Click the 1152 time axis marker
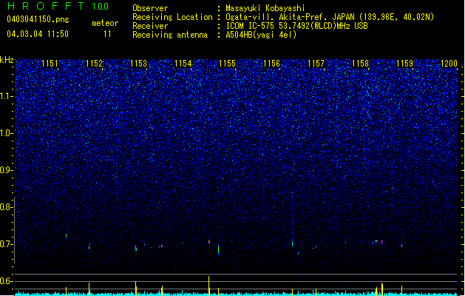 95,64
